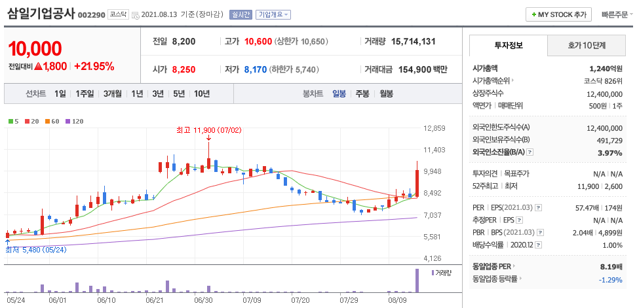Show the 1년 line chart

click(137, 94)
